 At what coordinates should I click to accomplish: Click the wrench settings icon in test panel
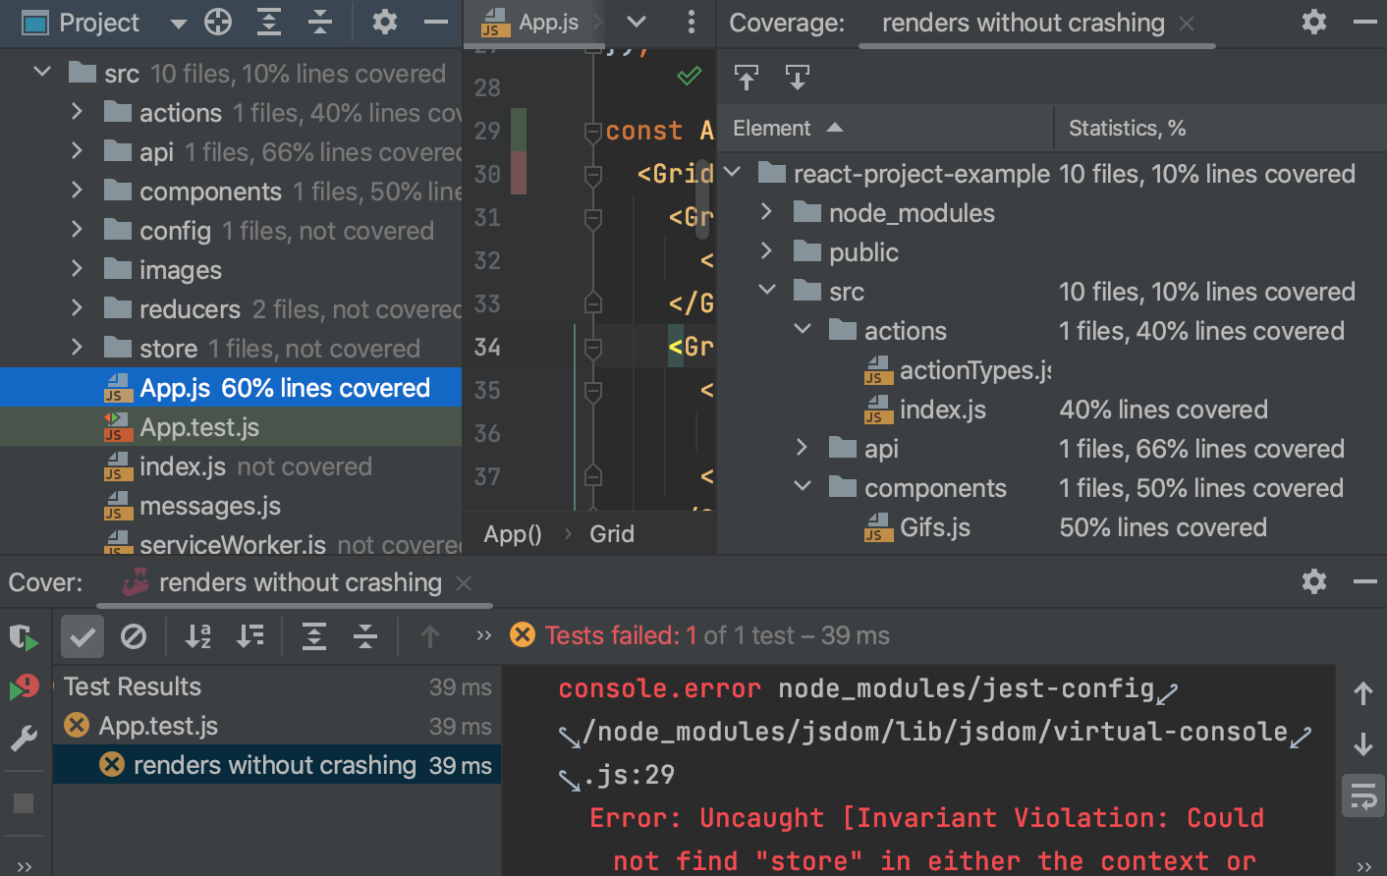click(24, 738)
